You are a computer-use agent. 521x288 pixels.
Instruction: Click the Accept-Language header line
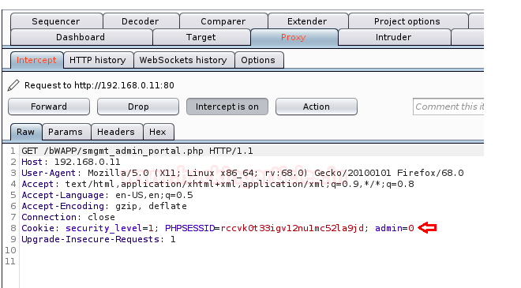pyautogui.click(x=107, y=195)
